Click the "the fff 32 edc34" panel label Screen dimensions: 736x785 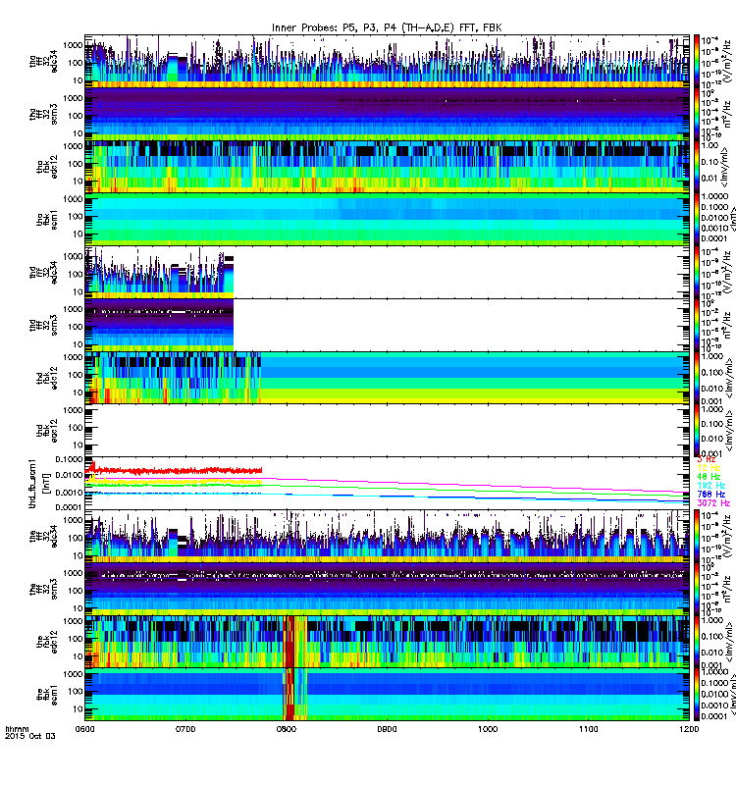click(x=43, y=537)
